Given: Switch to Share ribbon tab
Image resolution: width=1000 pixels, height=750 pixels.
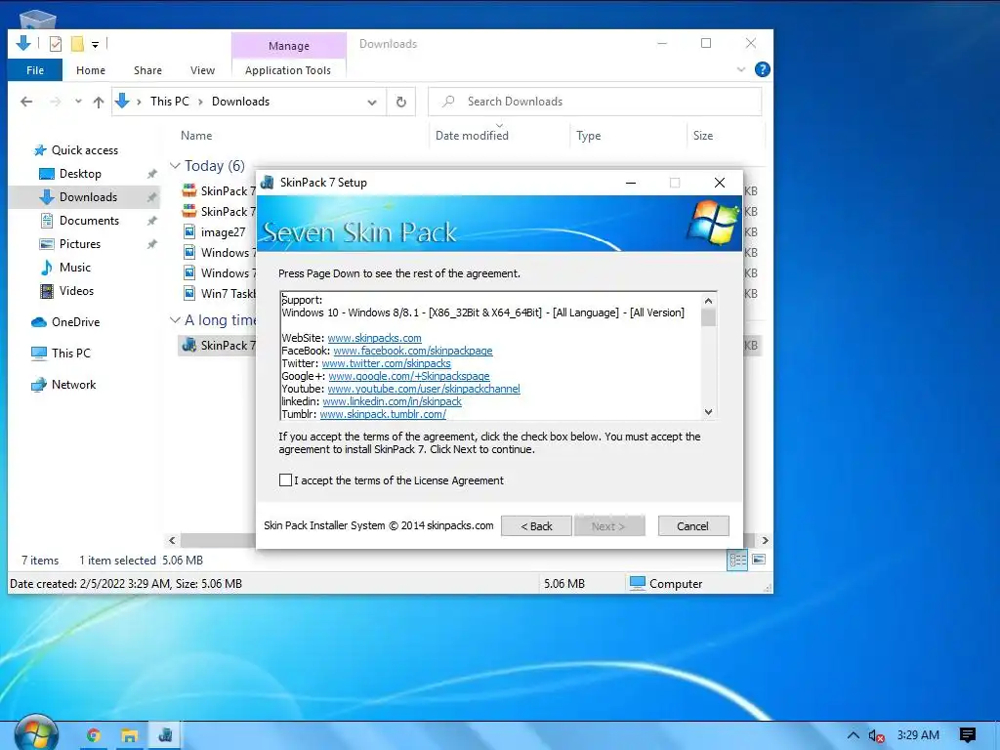Looking at the screenshot, I should (147, 70).
